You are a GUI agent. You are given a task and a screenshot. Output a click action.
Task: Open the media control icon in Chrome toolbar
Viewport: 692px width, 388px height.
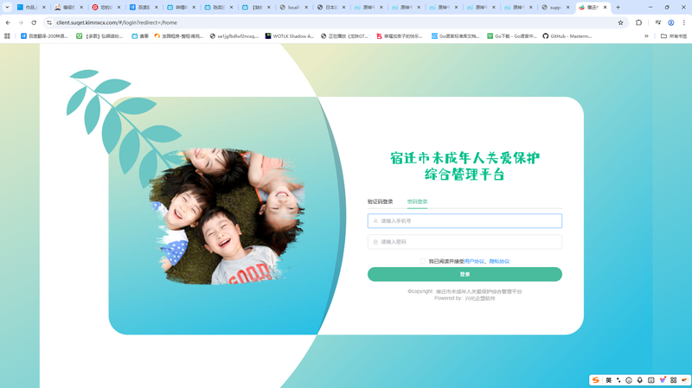coord(658,22)
